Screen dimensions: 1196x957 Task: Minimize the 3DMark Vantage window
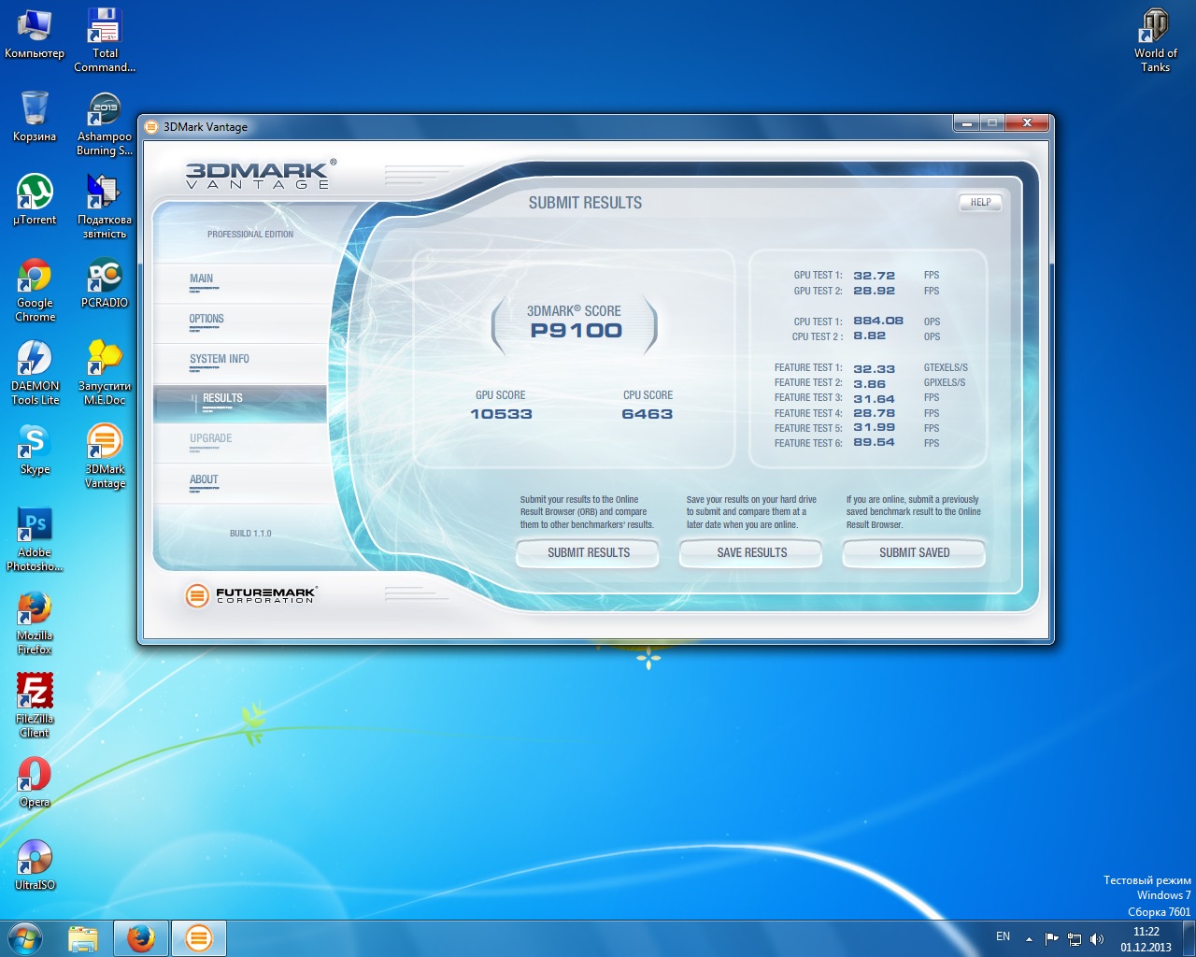tap(966, 123)
